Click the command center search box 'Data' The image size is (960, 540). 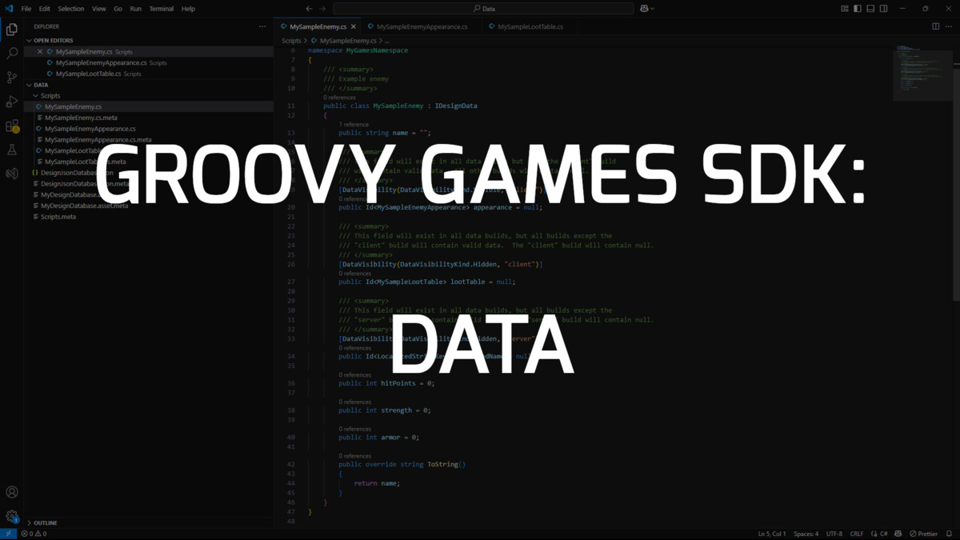(x=483, y=9)
